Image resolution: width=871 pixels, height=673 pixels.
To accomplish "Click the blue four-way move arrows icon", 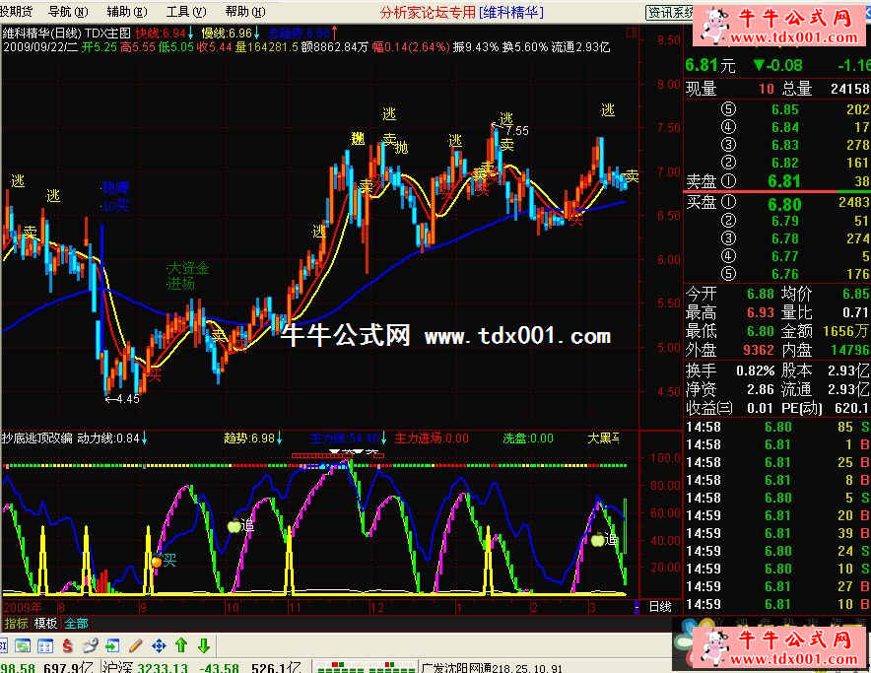I will click(x=159, y=645).
